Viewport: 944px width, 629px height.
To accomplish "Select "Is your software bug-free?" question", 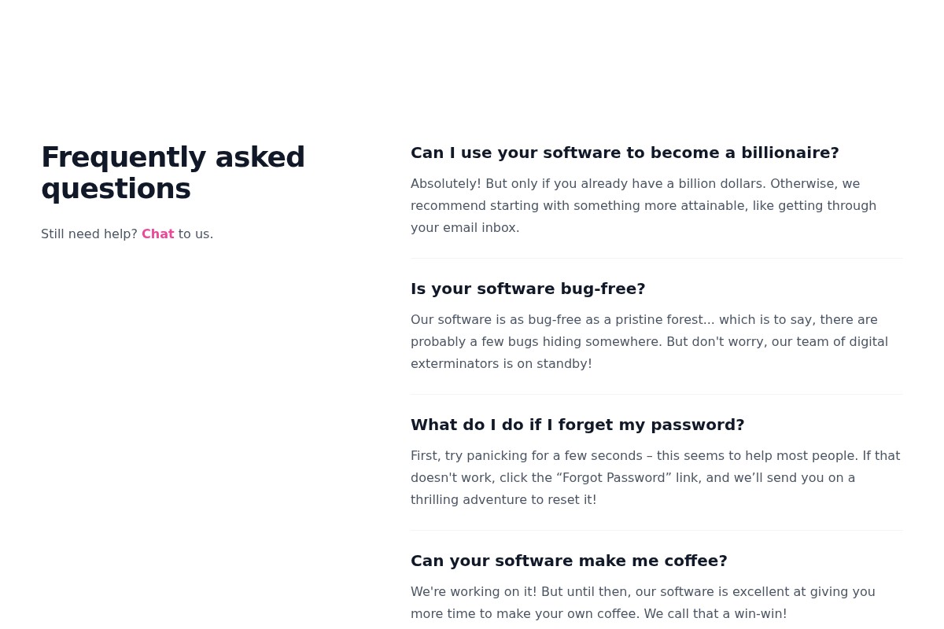I will (x=528, y=289).
